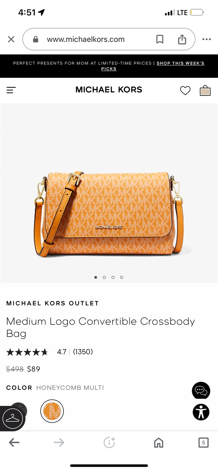The height and width of the screenshot is (471, 218).
Task: Open the shopping bag icon
Action: click(x=205, y=90)
